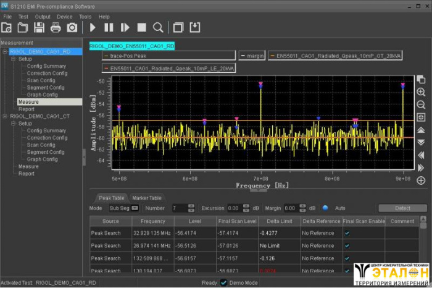Sort by the Frequency column header
432x288 pixels.
coord(153,221)
